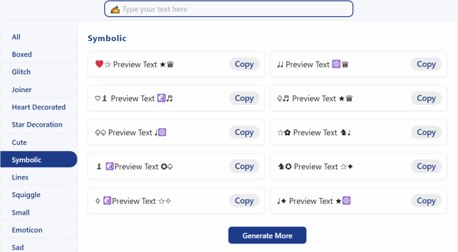Image resolution: width=458 pixels, height=252 pixels.
Task: Click the yin-yang emoji in ♡ preview row
Action: [161, 98]
